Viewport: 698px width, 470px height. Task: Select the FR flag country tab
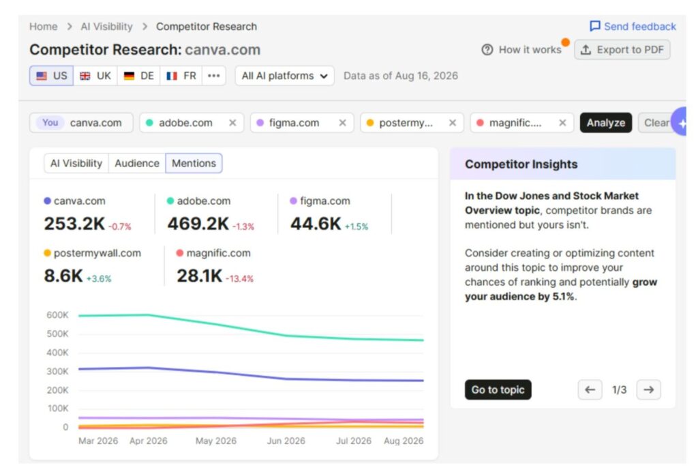[181, 76]
